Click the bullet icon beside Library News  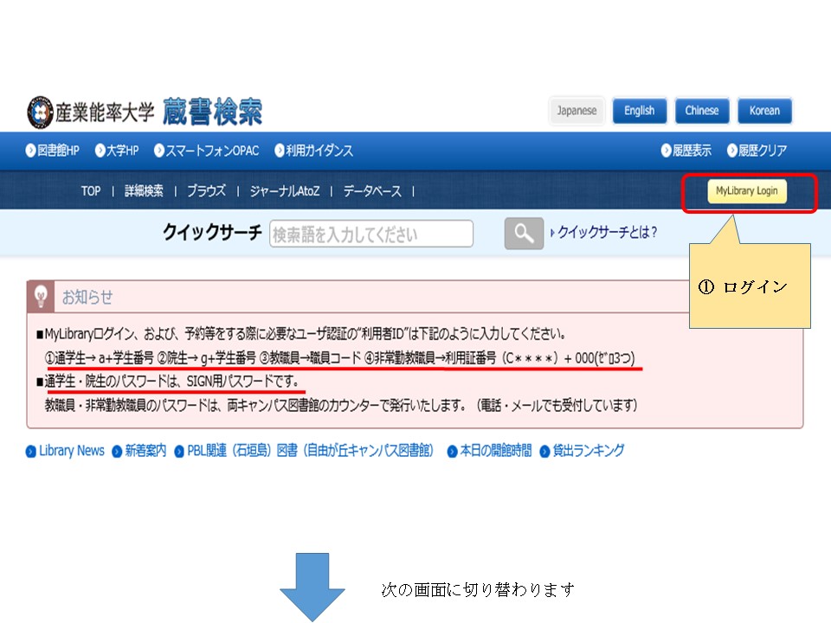31,452
